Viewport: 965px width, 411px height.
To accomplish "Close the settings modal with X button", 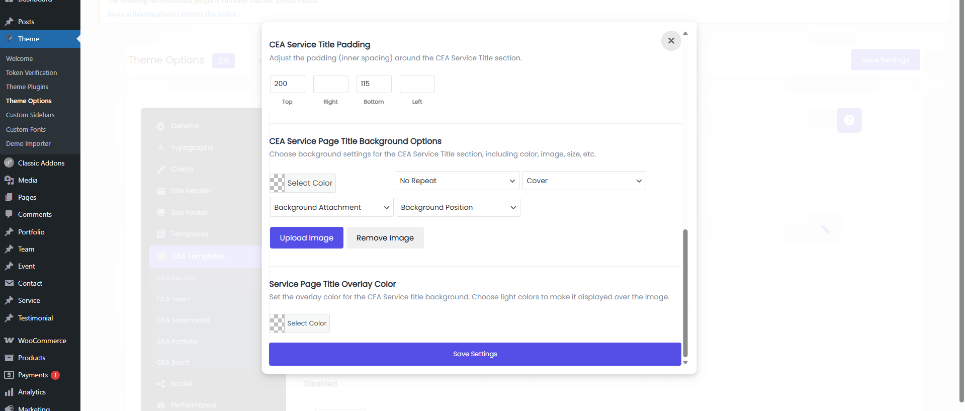I will 671,41.
